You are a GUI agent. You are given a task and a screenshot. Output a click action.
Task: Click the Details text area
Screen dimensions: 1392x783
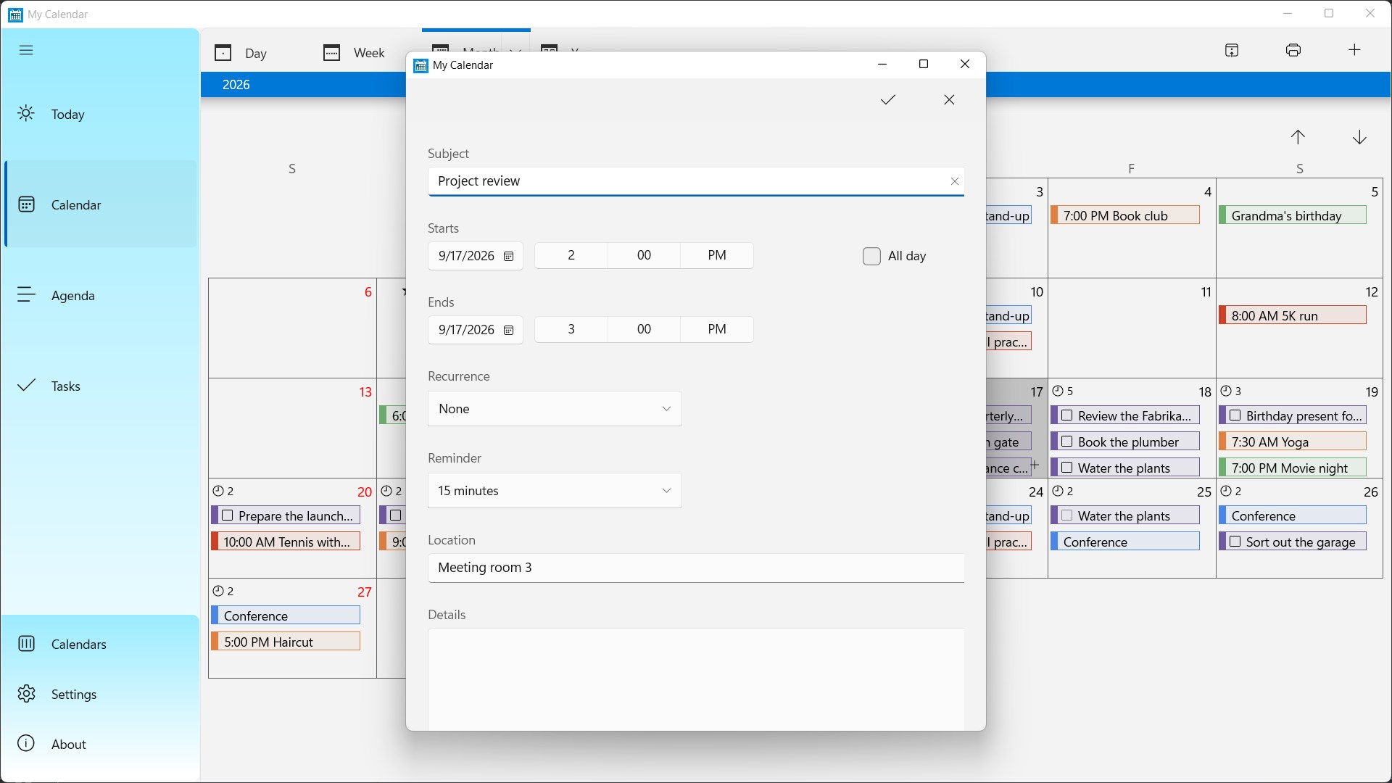[x=696, y=679]
